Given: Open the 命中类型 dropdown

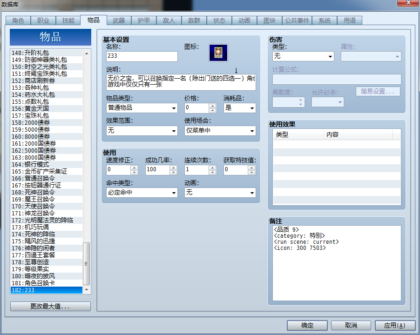Looking at the screenshot, I should click(142, 193).
